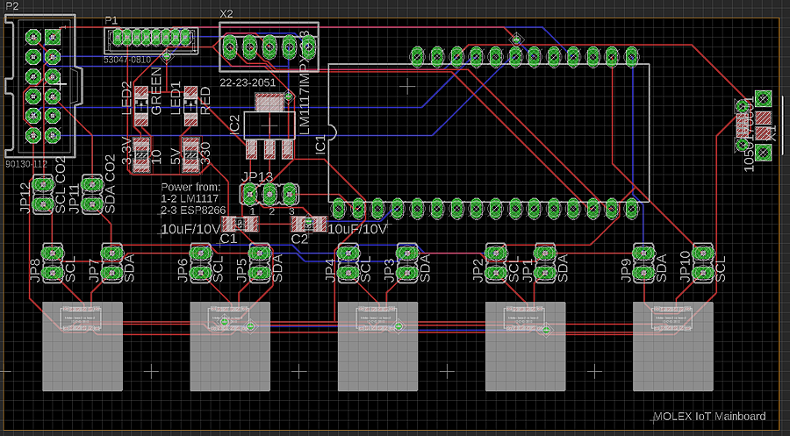Select the JP9 SDA jumper pads

point(645,262)
